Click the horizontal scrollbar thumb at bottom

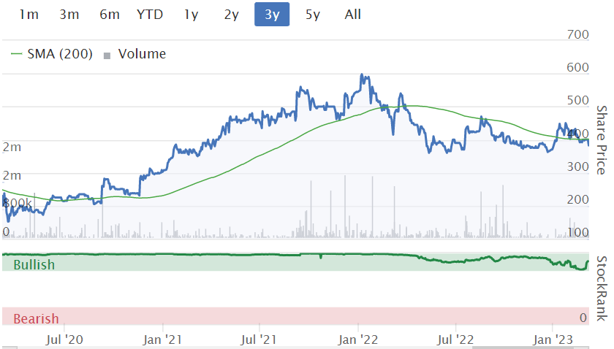click(530, 348)
